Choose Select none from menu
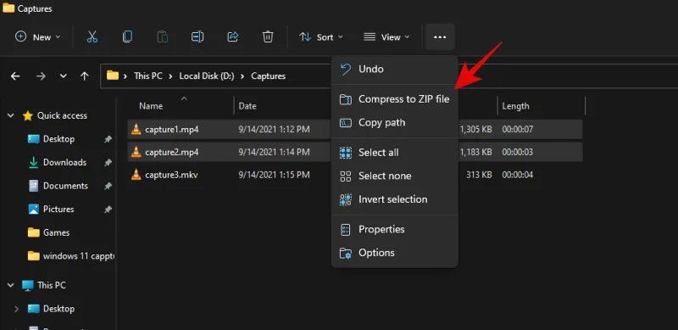 [x=394, y=176]
